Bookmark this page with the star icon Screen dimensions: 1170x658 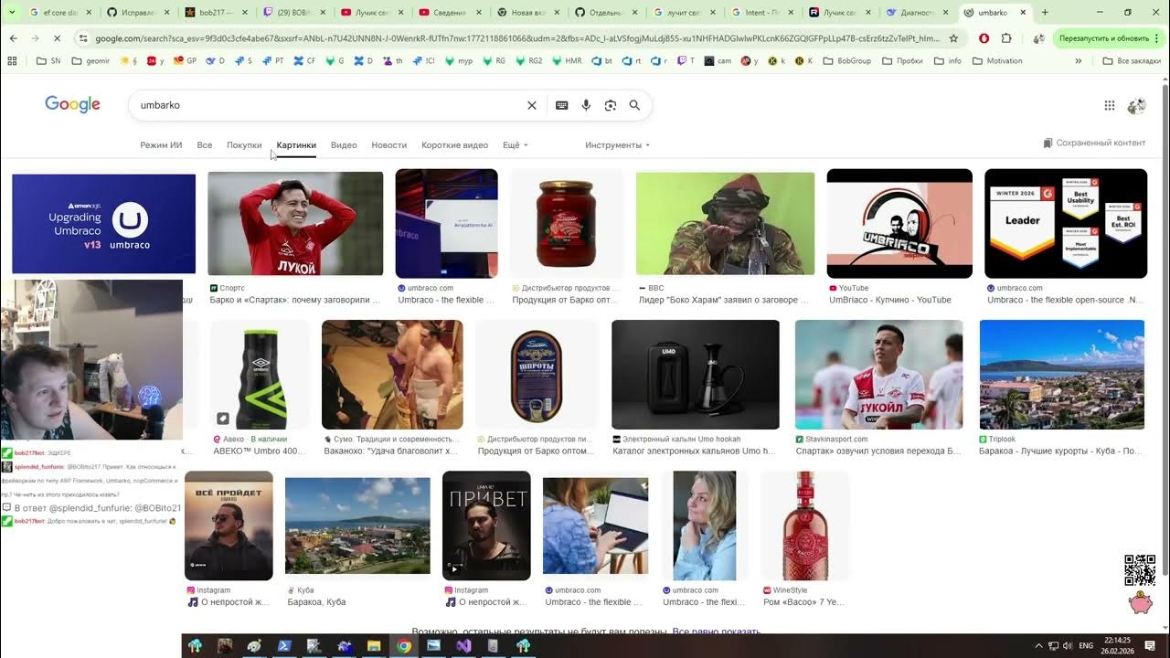click(953, 38)
